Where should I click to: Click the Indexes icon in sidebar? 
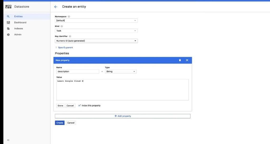click(x=8, y=29)
